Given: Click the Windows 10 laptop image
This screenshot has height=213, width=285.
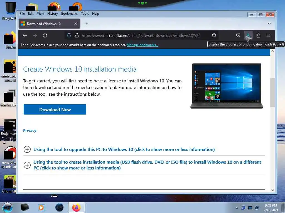Looking at the screenshot, I should (227, 86).
